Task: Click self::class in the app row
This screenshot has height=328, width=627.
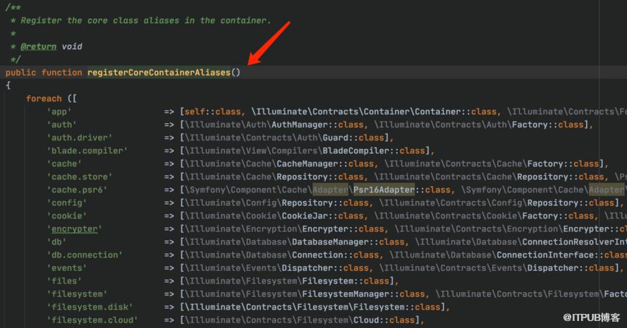Action: click(x=212, y=111)
